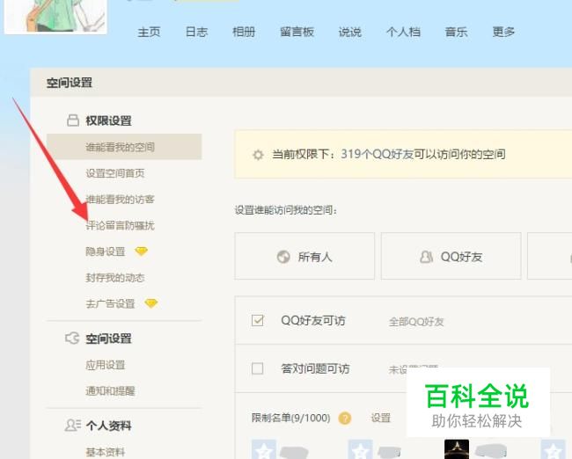Click the 限制名单(9/1000) label
This screenshot has width=572, height=459.
pos(290,418)
